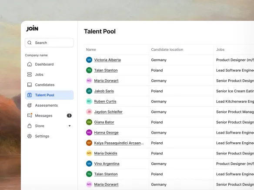The width and height of the screenshot is (254, 190).
Task: Click the JOIN logo
Action: tap(32, 29)
